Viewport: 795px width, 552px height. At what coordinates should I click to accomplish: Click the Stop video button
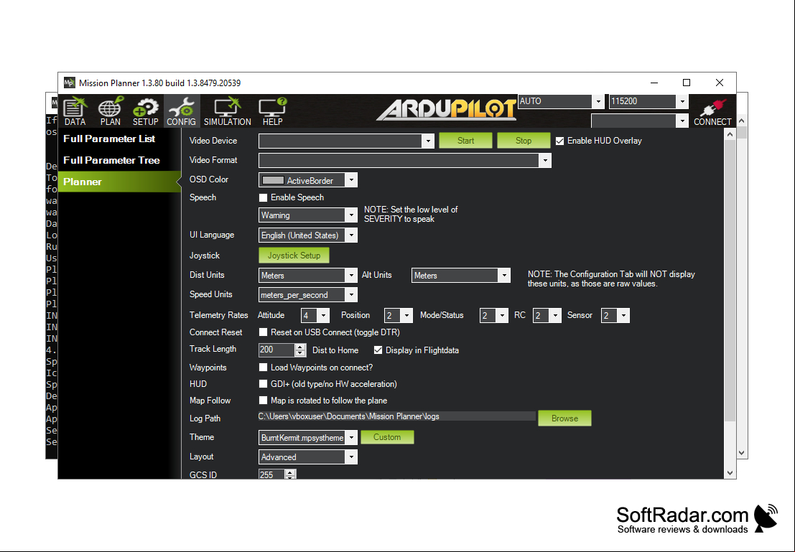(524, 141)
